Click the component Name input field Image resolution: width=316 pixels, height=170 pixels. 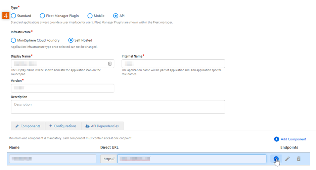pos(53,159)
